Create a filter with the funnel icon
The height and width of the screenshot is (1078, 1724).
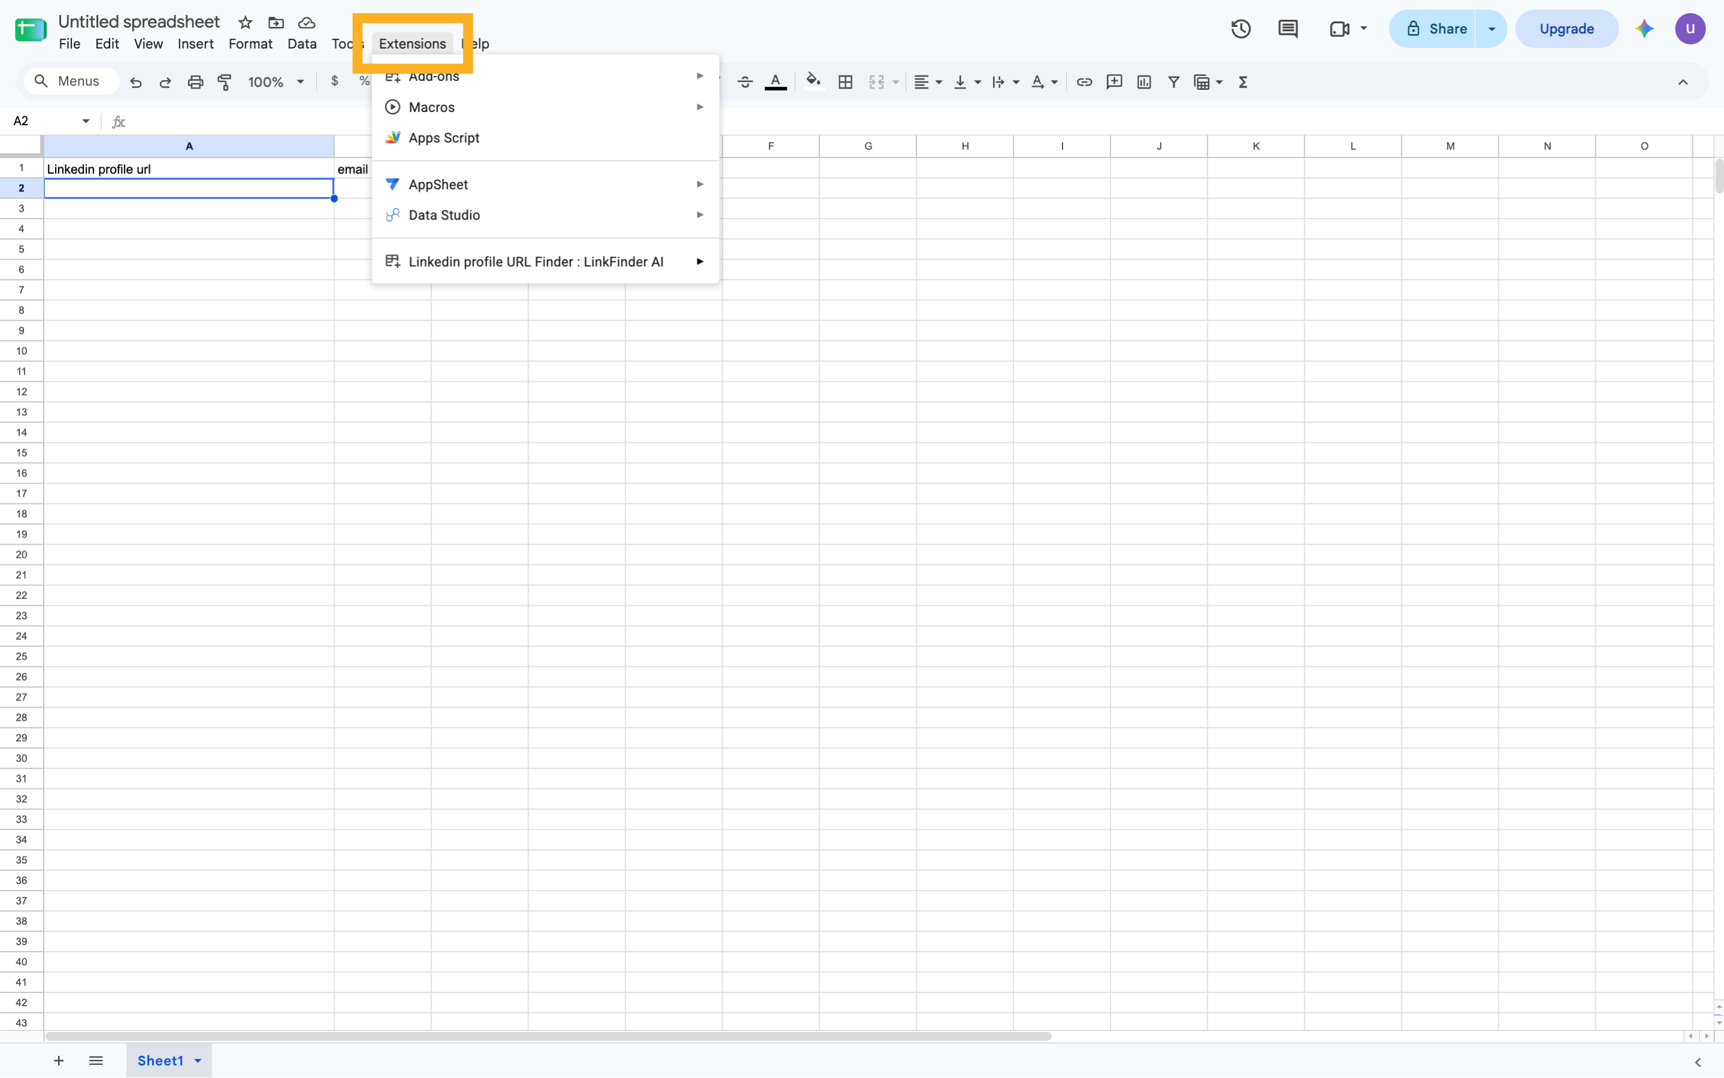click(x=1173, y=82)
